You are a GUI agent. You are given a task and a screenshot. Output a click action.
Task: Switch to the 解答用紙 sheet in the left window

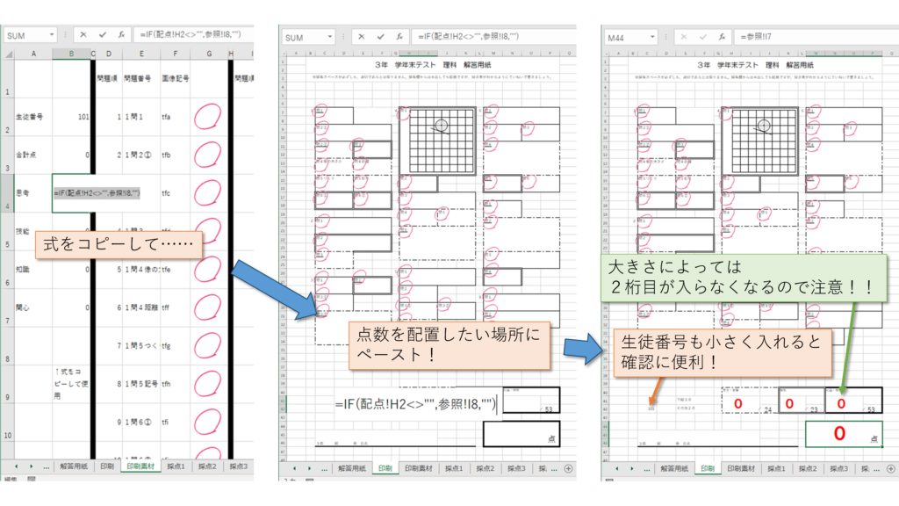point(74,466)
